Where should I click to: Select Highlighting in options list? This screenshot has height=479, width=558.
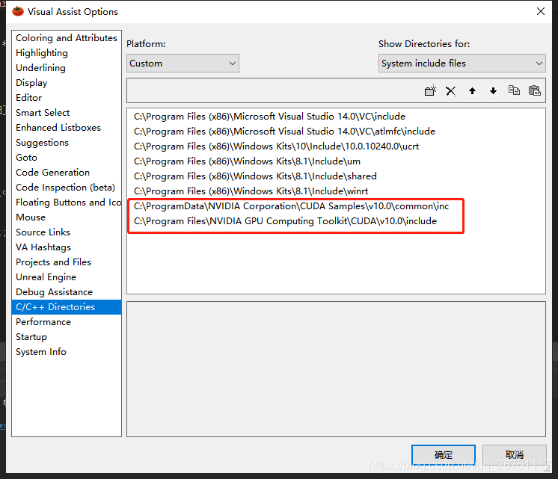pyautogui.click(x=67, y=53)
